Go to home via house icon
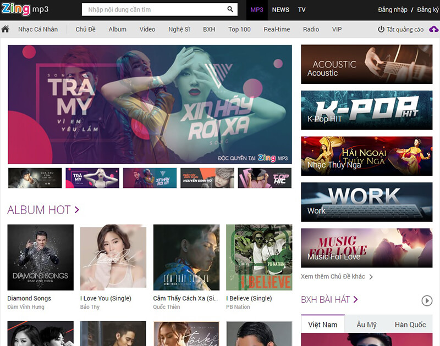This screenshot has height=346, width=440. point(5,29)
